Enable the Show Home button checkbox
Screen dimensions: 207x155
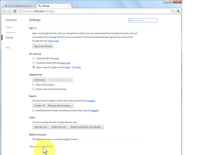click(x=34, y=85)
